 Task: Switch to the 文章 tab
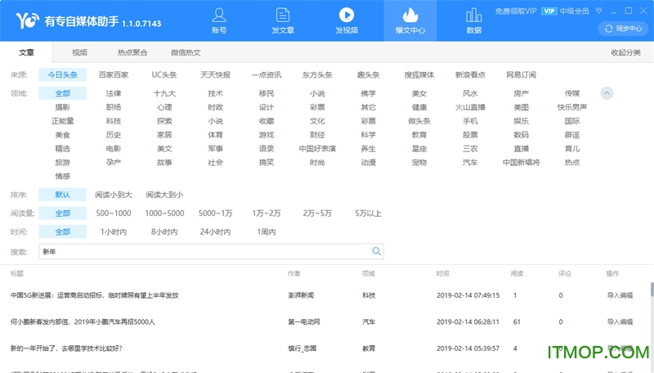pos(26,52)
